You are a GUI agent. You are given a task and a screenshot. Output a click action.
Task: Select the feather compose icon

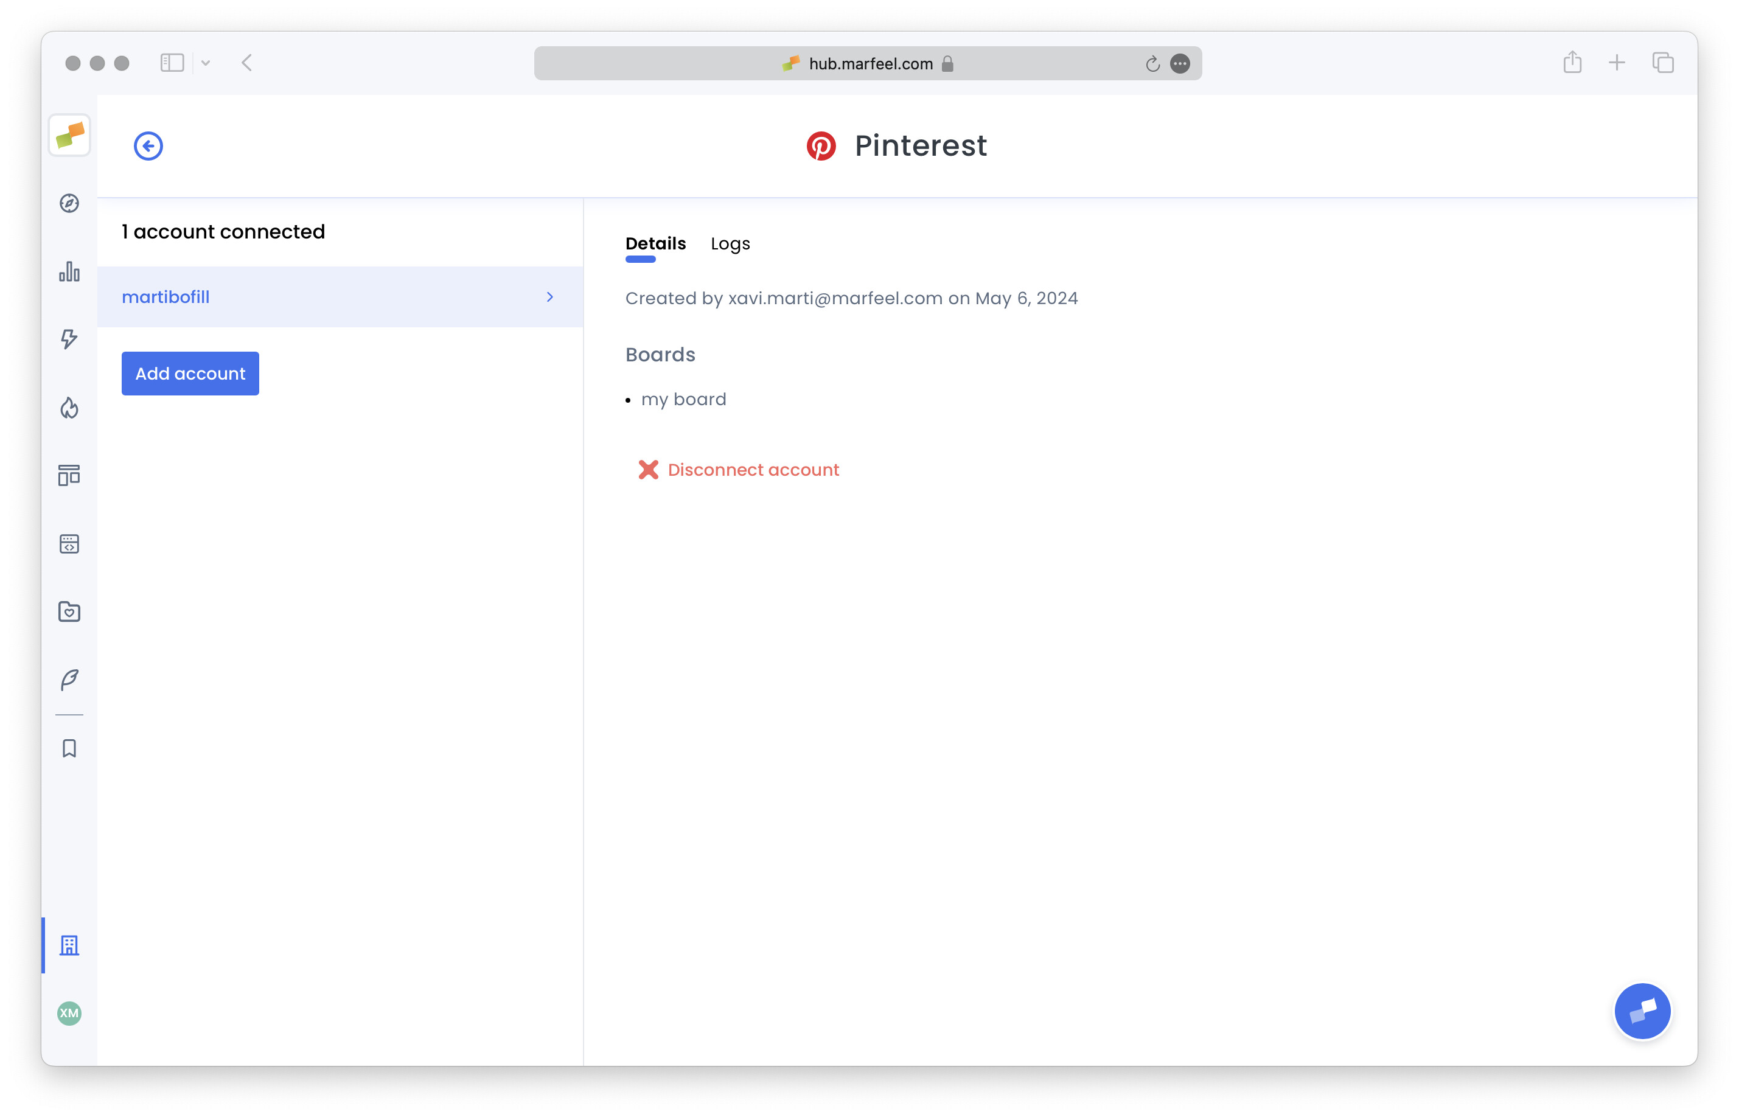tap(69, 680)
